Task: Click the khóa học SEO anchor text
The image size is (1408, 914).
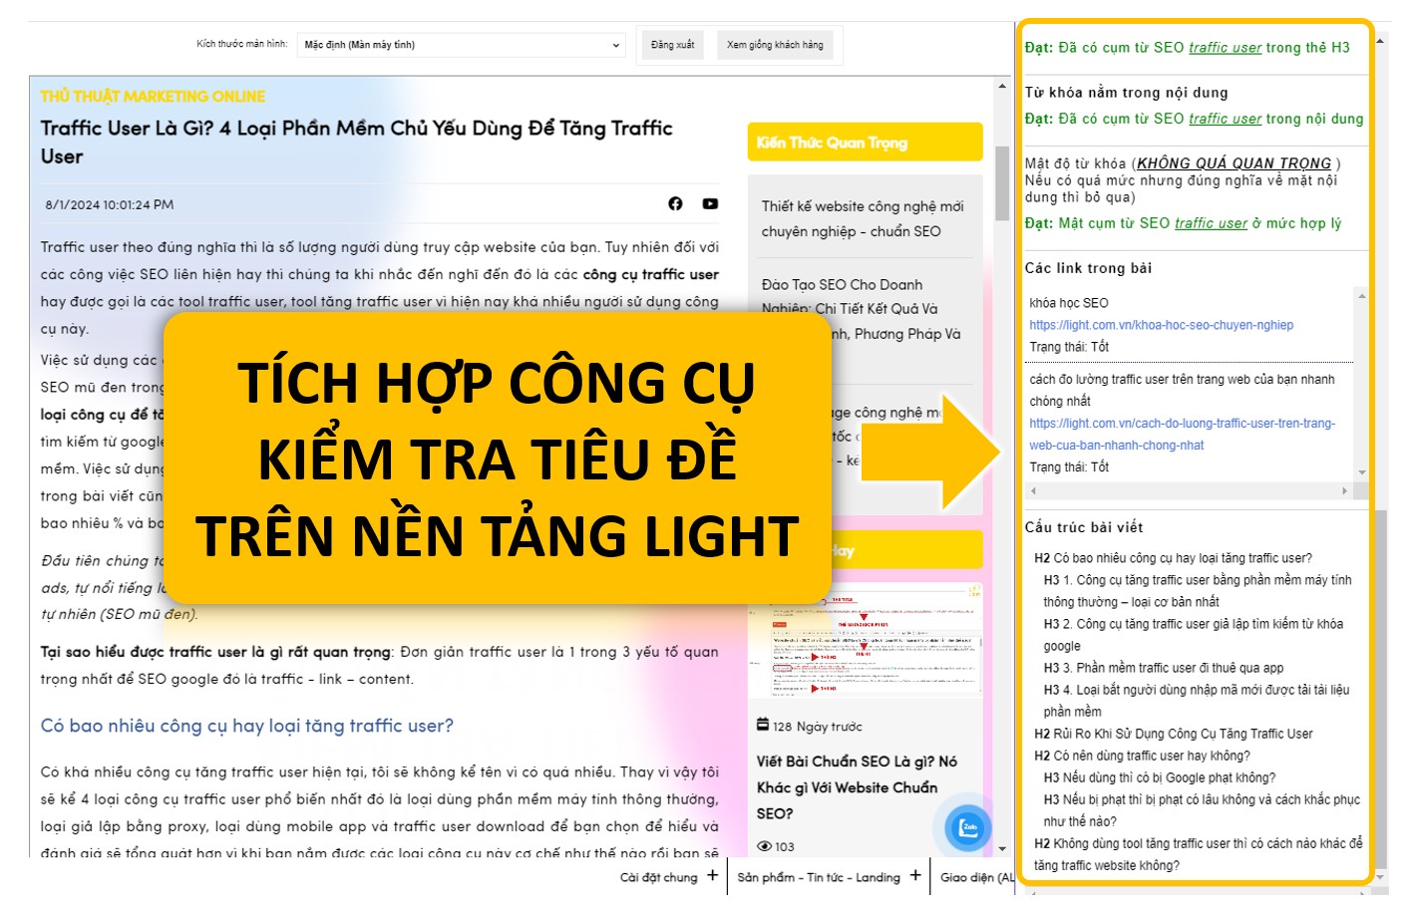Action: click(x=1069, y=303)
